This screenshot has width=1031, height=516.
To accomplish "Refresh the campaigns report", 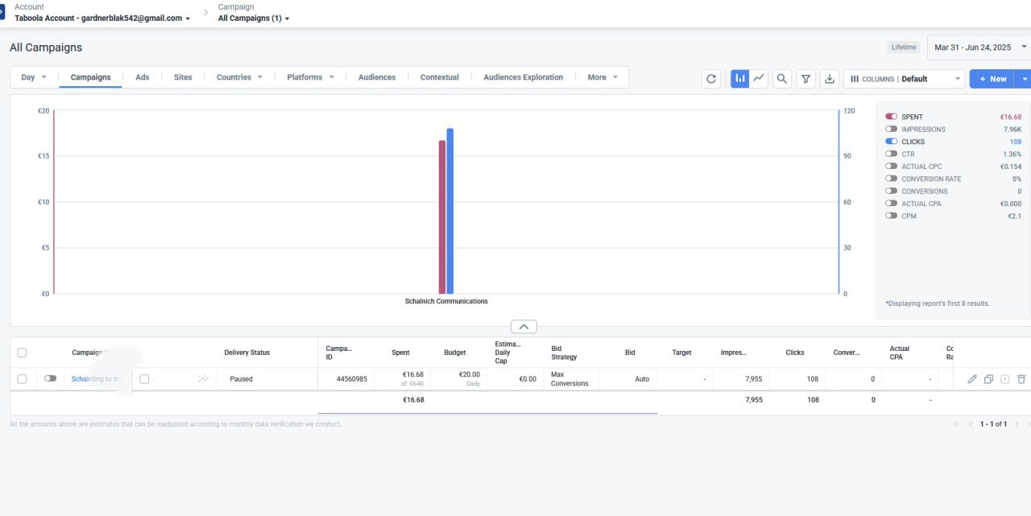I will tap(711, 78).
